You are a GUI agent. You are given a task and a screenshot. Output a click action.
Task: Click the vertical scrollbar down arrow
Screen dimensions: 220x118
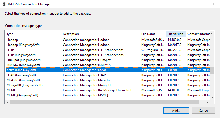click(212, 97)
